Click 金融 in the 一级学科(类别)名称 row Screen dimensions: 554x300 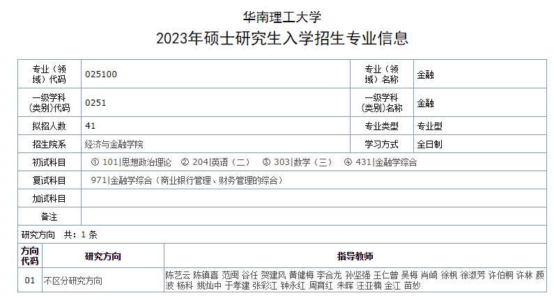point(425,103)
